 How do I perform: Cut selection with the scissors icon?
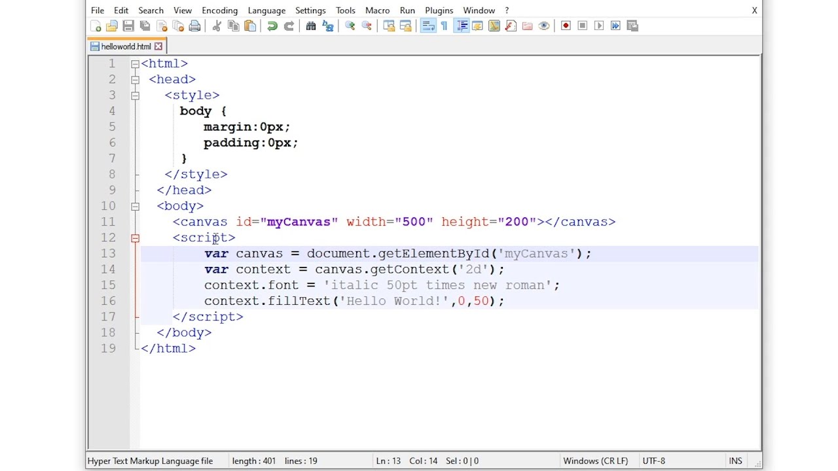(217, 26)
